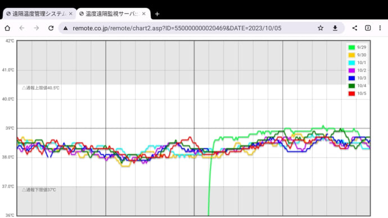Close the 温度遠隔監視サーバ tab

click(x=144, y=14)
